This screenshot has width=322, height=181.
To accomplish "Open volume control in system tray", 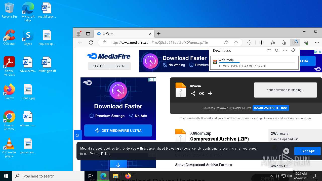I will tap(289, 176).
